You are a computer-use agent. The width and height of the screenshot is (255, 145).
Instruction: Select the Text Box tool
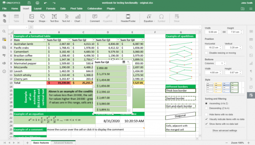(x=54, y=18)
